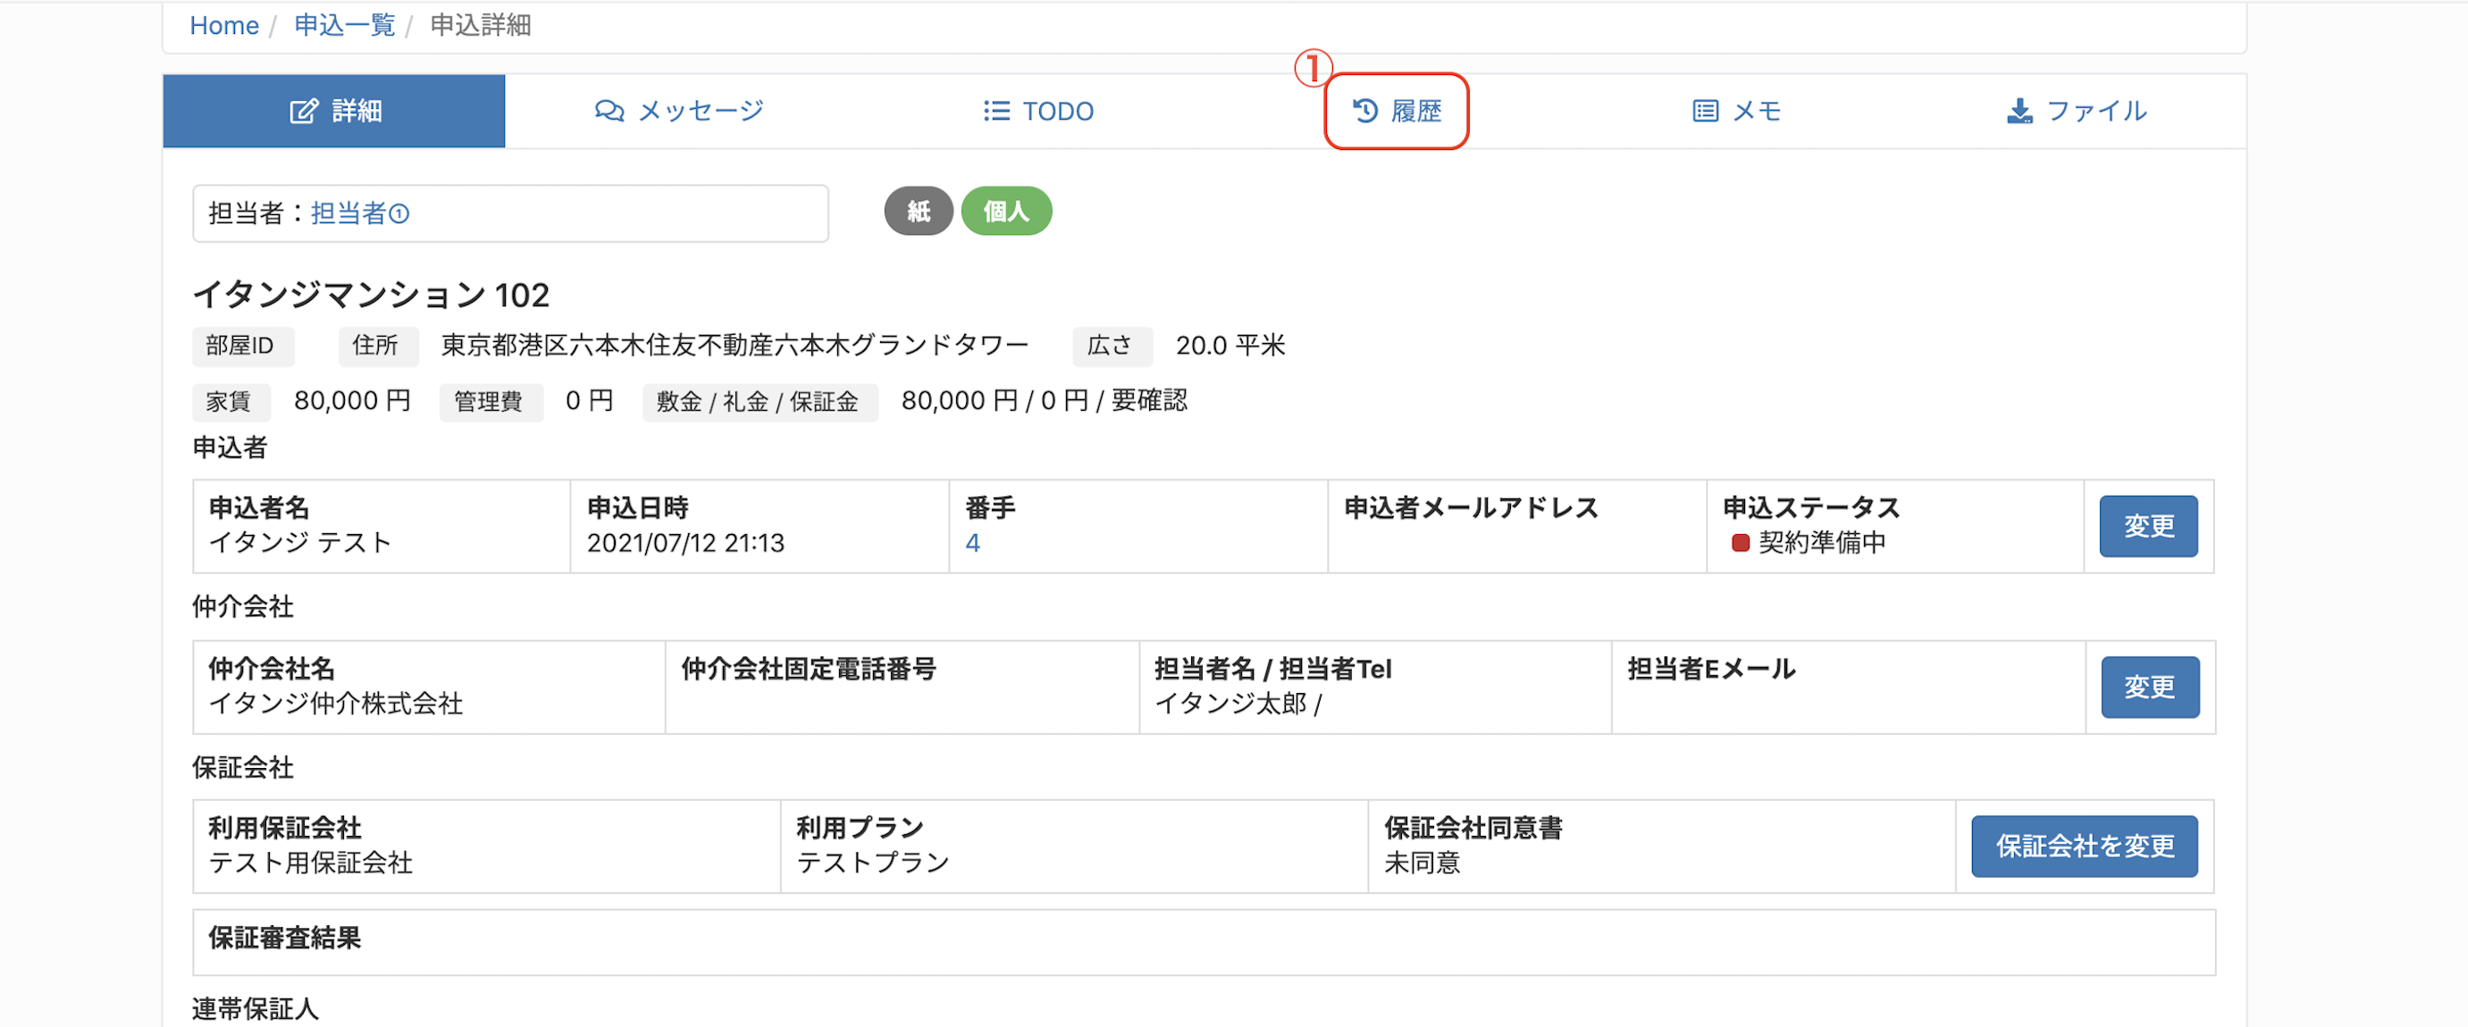Click the 敷金 / 礼金 / 保証金 label
The image size is (2468, 1027).
pos(759,401)
